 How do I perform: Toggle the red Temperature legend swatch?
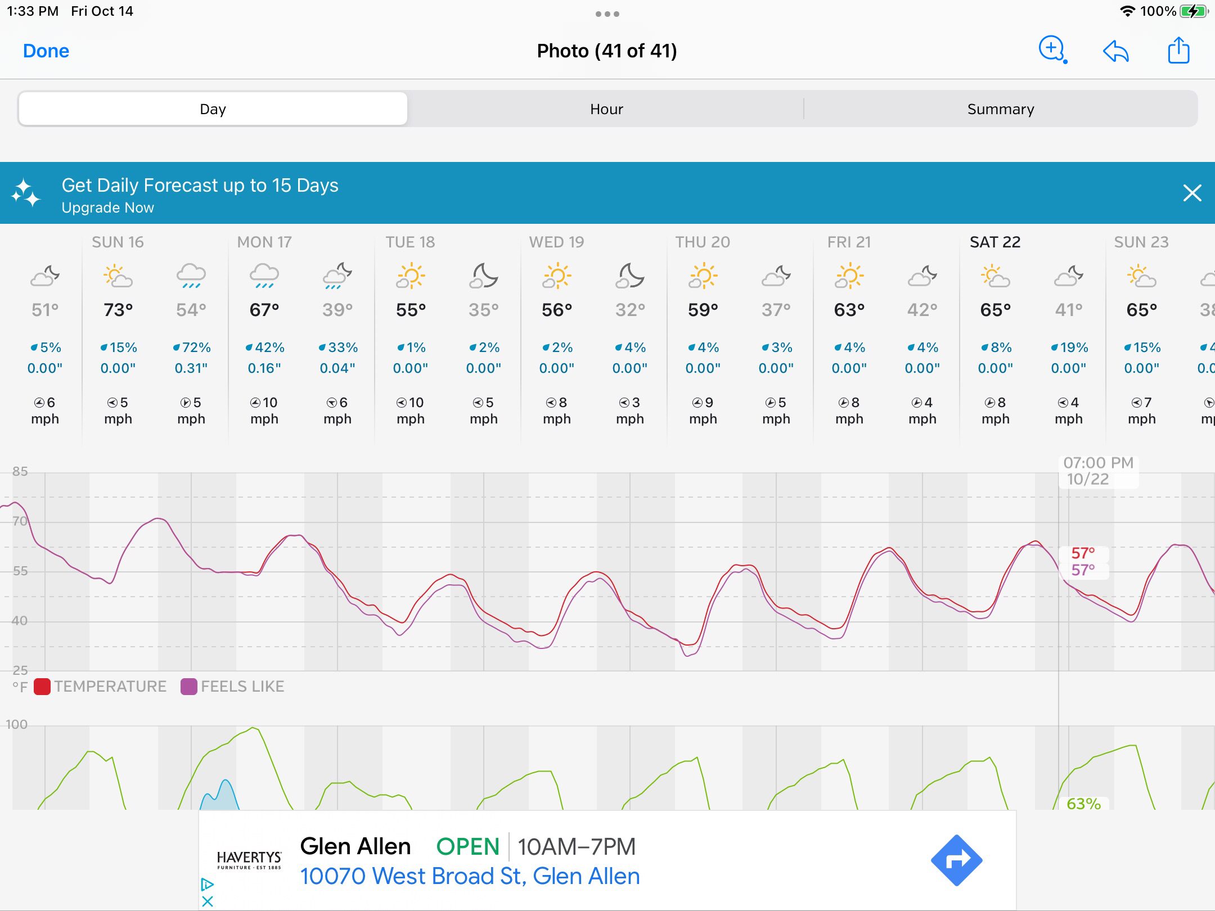[x=42, y=687]
